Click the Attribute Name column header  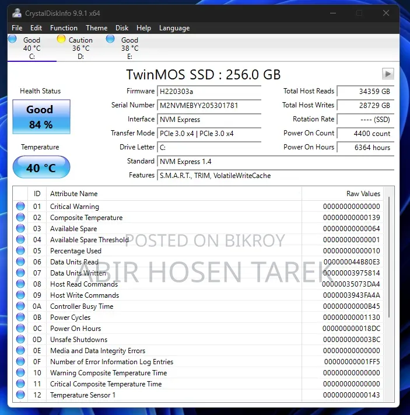coord(174,194)
